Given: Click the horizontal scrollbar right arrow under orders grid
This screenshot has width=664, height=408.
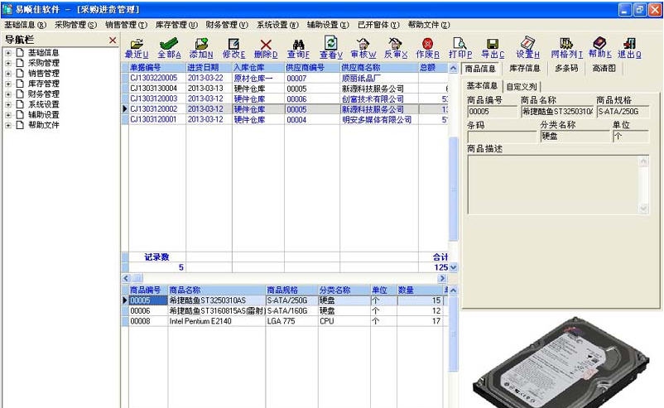Looking at the screenshot, I should (442, 278).
